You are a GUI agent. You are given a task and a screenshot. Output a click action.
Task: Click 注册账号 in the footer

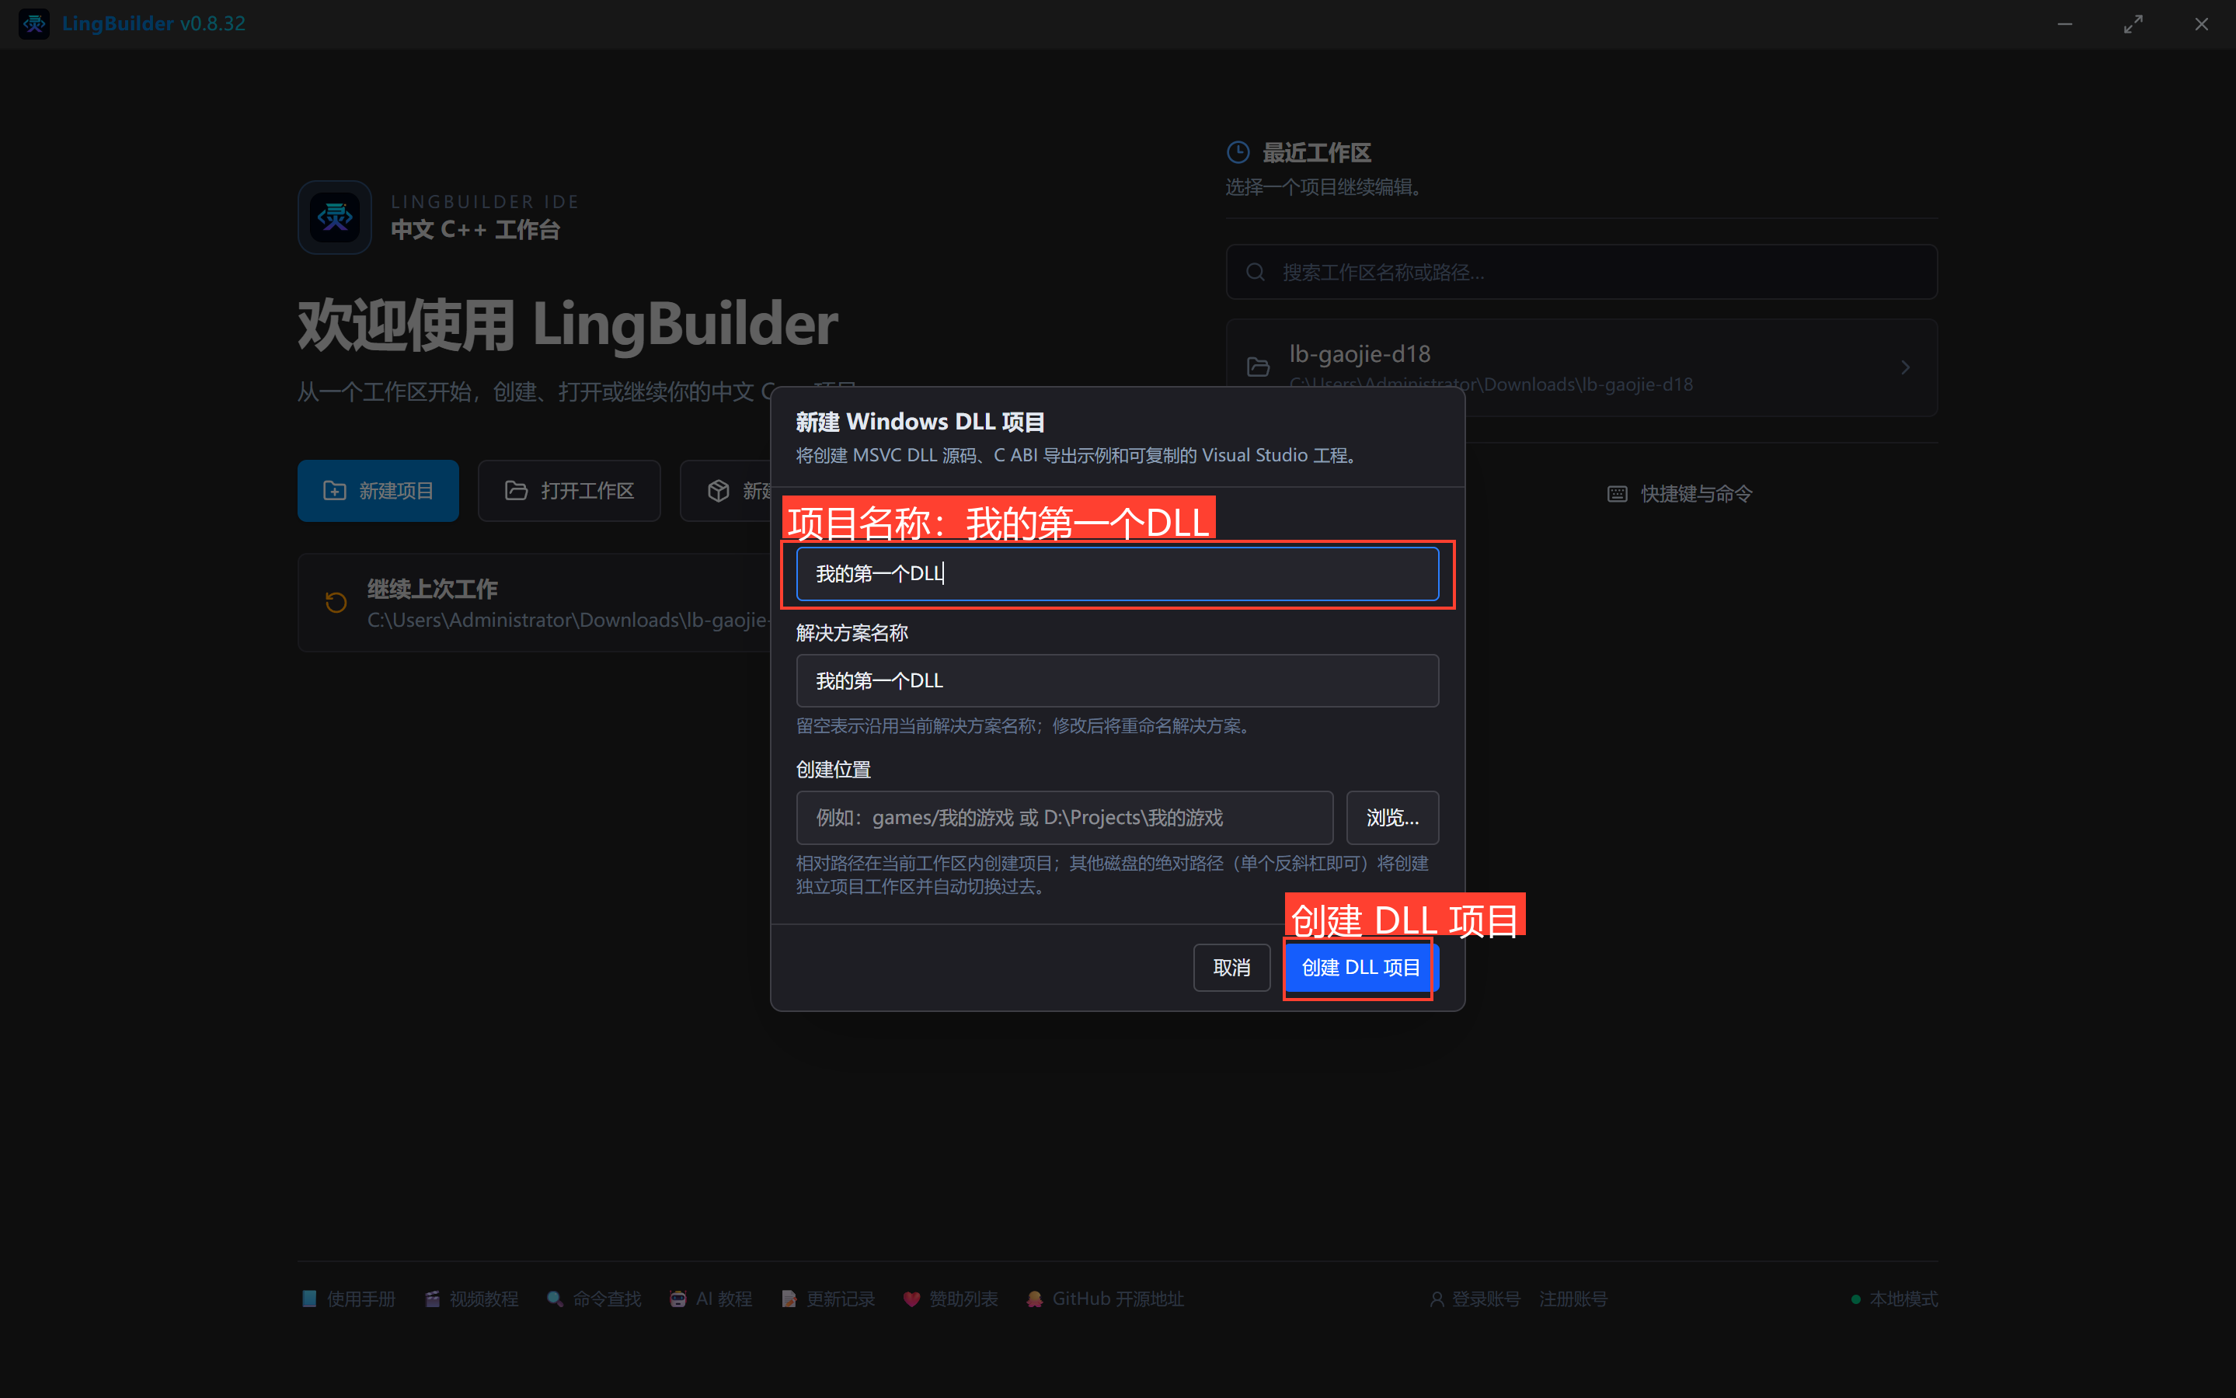[1573, 1299]
